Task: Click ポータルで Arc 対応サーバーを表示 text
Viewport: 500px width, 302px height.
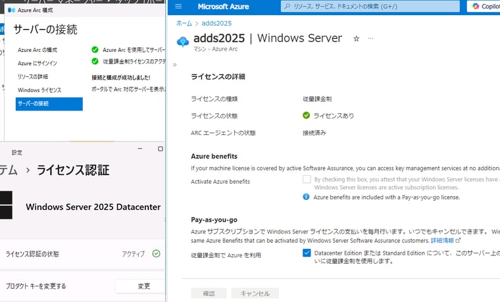Action: tap(128, 89)
